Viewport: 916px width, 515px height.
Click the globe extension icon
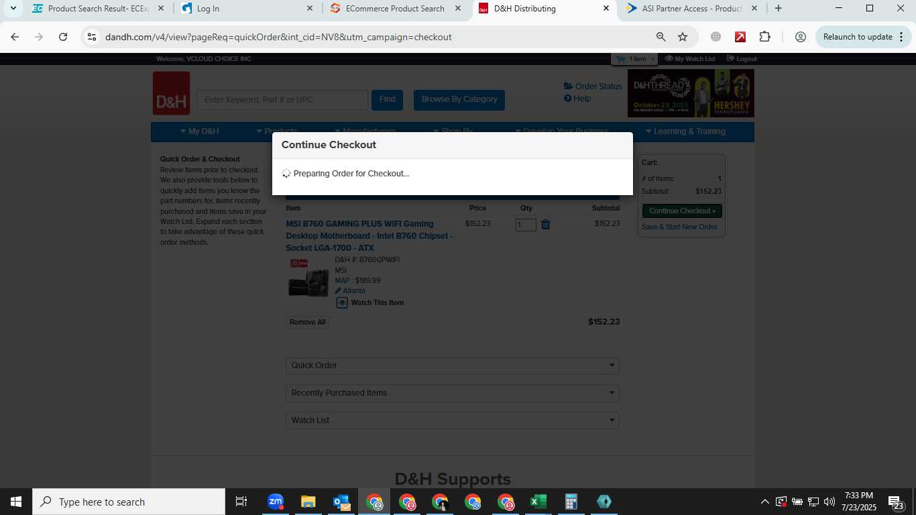point(715,37)
